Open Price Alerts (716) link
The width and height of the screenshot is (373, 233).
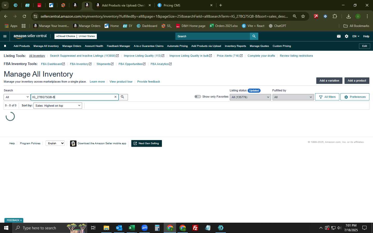229,56
